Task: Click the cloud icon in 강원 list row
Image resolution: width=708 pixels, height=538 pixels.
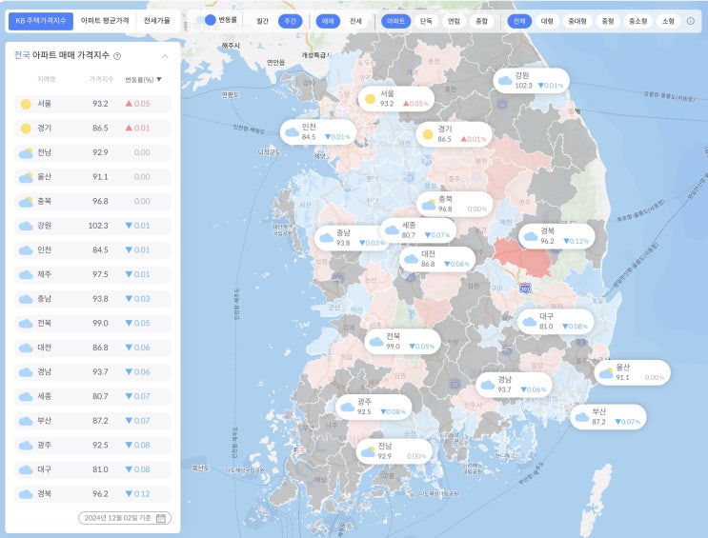Action: click(26, 226)
